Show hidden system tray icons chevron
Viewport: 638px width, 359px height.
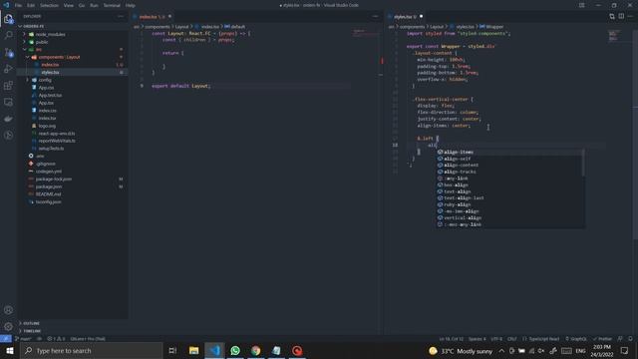pyautogui.click(x=501, y=350)
